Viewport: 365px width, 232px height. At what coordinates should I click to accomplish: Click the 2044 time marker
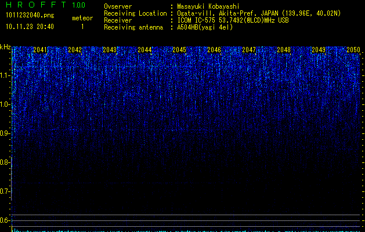coord(144,50)
